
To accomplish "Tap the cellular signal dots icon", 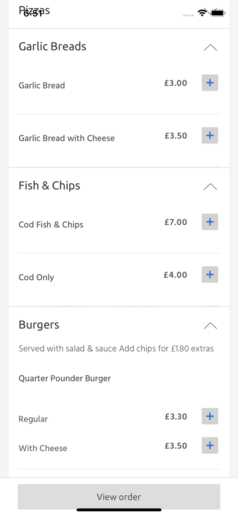I will coord(189,15).
